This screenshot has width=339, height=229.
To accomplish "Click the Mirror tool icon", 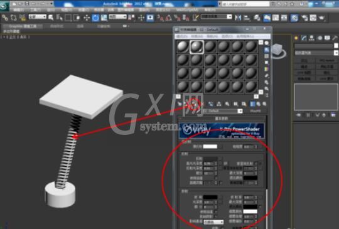I will point(238,18).
